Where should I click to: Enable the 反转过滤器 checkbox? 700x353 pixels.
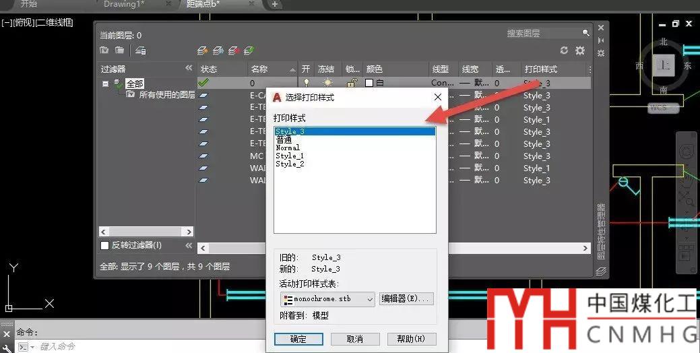104,246
